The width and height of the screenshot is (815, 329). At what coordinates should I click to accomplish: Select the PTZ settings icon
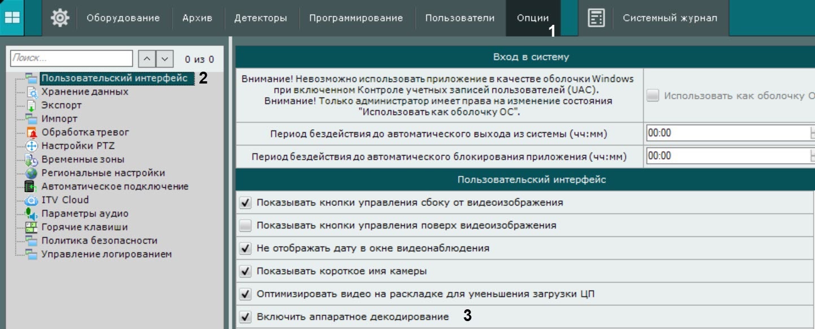[x=32, y=146]
